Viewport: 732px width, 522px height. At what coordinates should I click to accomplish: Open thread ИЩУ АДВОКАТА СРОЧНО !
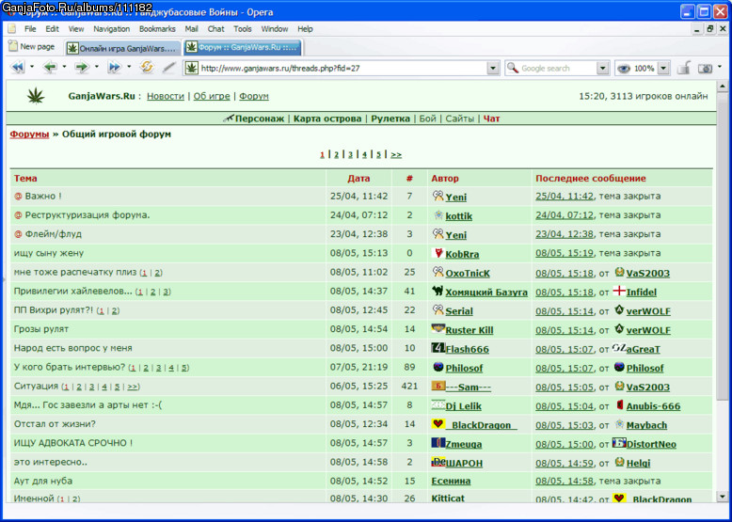(x=72, y=443)
